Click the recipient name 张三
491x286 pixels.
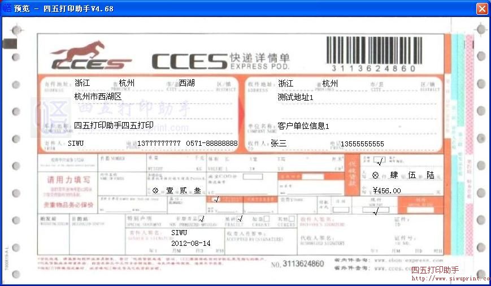tap(279, 144)
